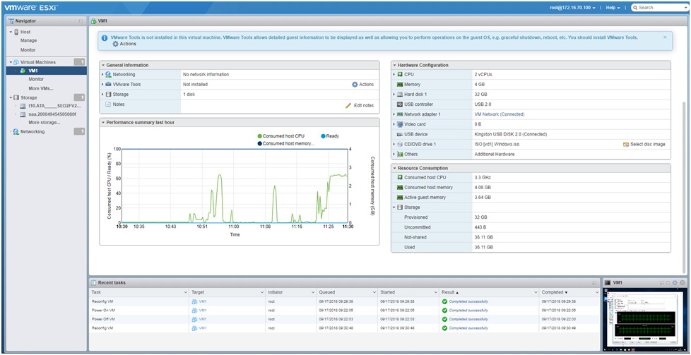Click the Memory icon in Hardware Configuration
This screenshot has width=691, height=355.
pos(400,84)
